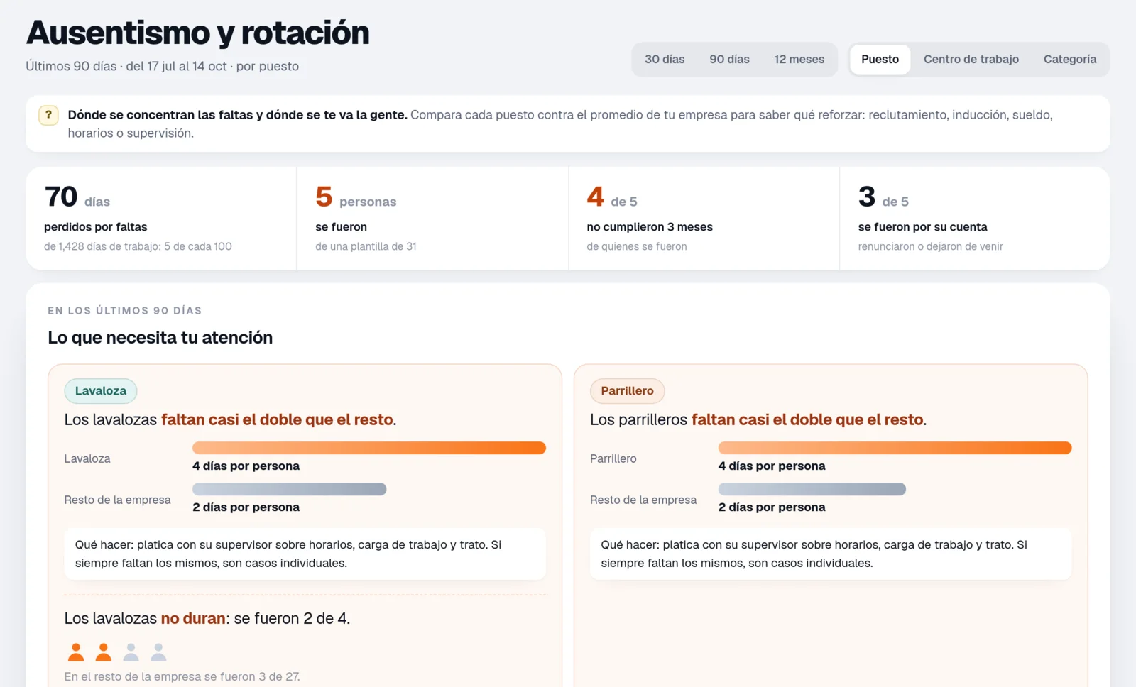Image resolution: width=1136 pixels, height=687 pixels.
Task: Click '4 días por persona' under Lavaloza bar
Action: [x=246, y=466]
